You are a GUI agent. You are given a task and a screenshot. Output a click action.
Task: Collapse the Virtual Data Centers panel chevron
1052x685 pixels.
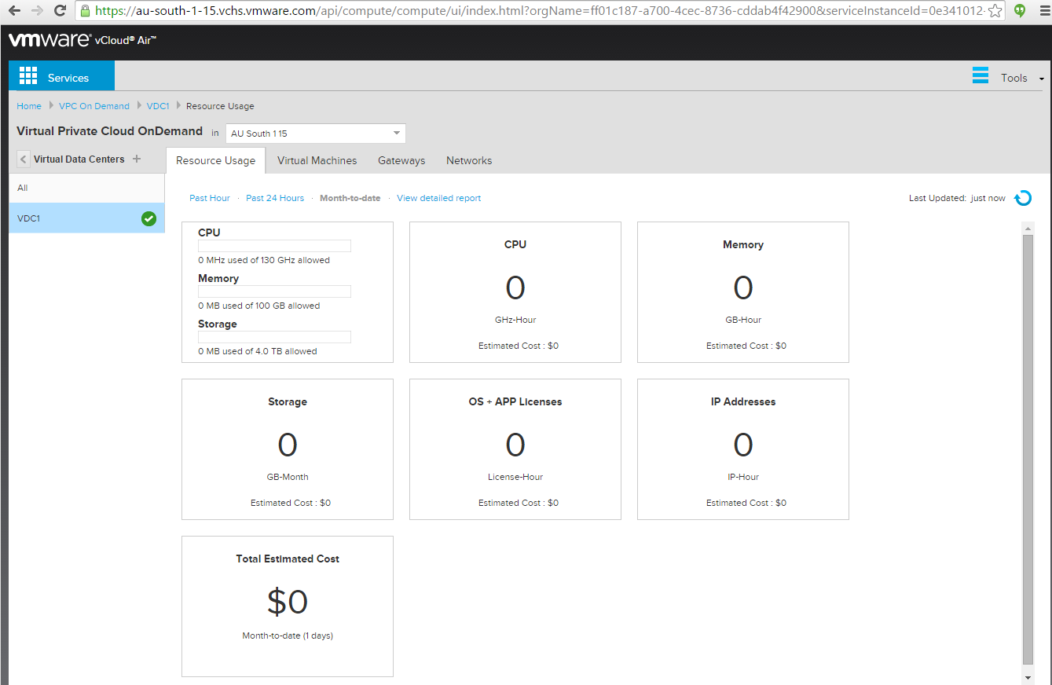click(x=24, y=159)
